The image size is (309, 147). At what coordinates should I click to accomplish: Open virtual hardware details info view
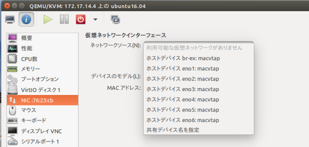tap(26, 20)
